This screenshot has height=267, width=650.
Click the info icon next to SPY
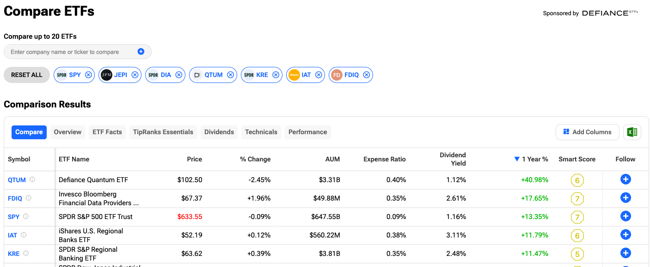(x=25, y=216)
